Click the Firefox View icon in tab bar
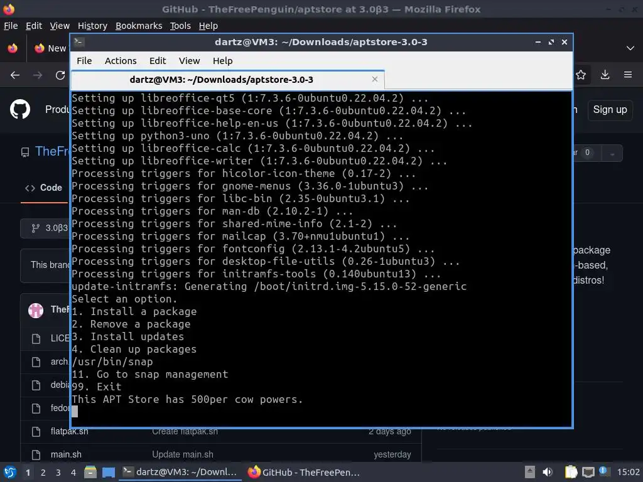 tap(13, 48)
